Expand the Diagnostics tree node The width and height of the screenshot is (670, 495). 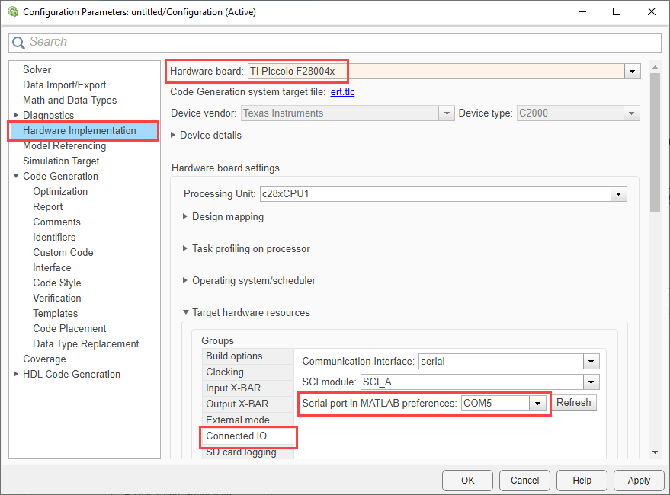pos(16,116)
